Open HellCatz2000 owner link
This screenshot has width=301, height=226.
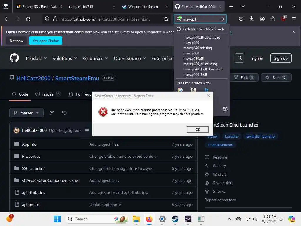pos(34,78)
